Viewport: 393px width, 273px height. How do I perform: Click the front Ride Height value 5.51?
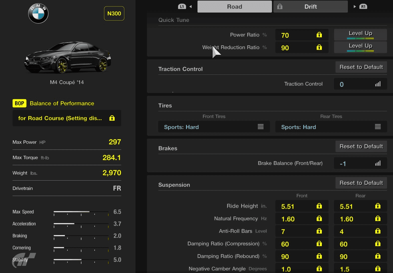point(288,207)
